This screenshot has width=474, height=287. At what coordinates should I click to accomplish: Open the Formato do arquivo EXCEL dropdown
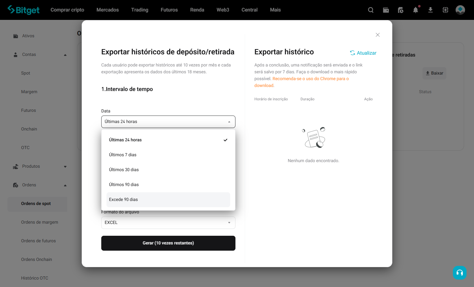pos(168,223)
